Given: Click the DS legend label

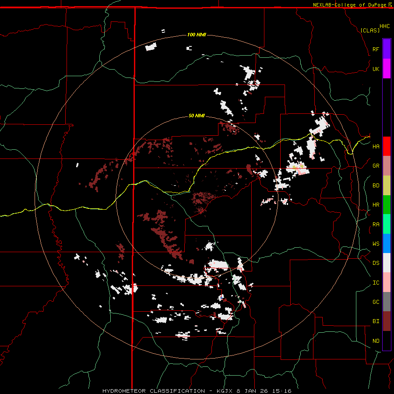Looking at the screenshot, I should (x=376, y=263).
